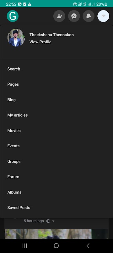The height and width of the screenshot is (253, 113).
Task: Tap the Android back navigation button
Action: point(88,246)
